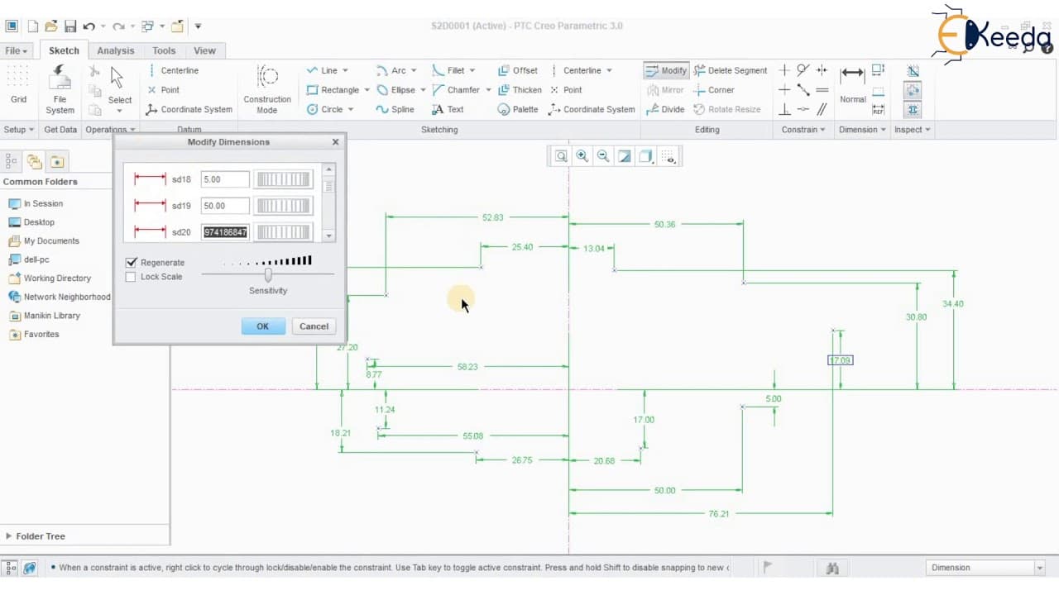This screenshot has width=1059, height=595.
Task: Click OK in Modify Dimensions dialog
Action: [263, 326]
